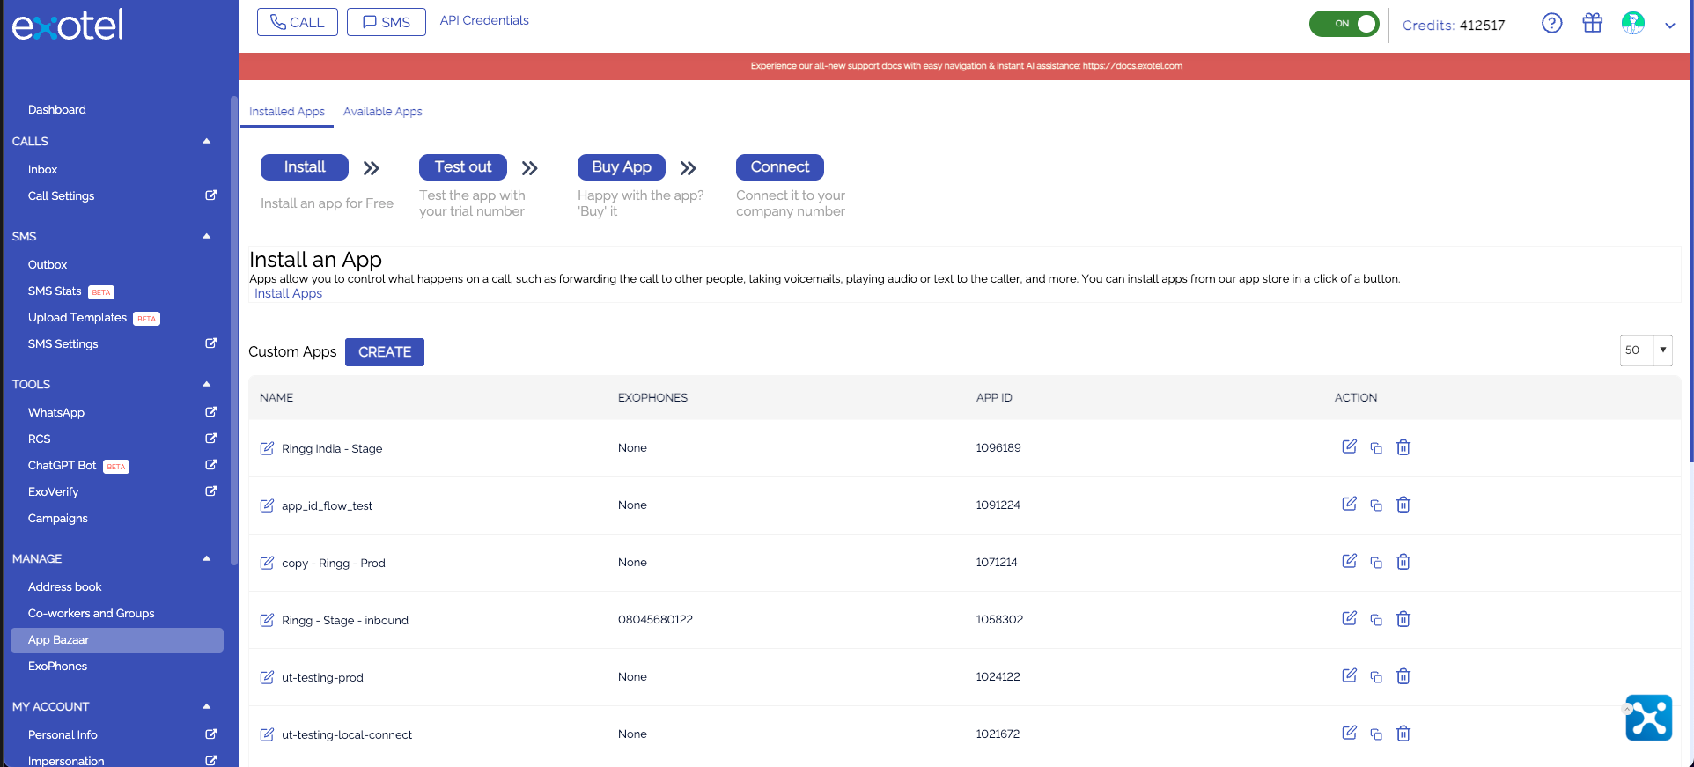Open ExoPhones in the sidebar
1694x767 pixels.
click(57, 666)
